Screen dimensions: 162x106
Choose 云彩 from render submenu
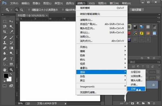pos(136,89)
